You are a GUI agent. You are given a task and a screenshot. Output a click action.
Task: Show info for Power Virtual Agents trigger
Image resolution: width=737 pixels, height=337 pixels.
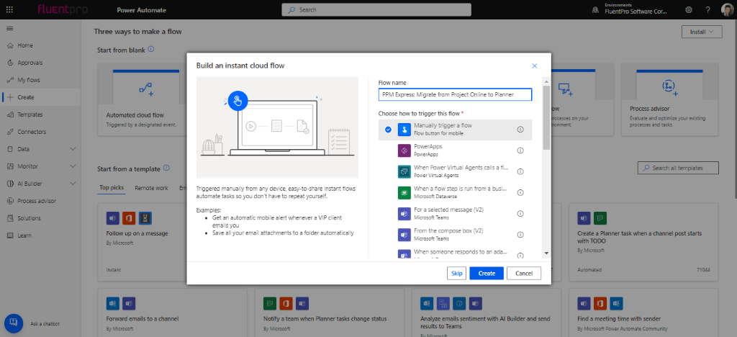pyautogui.click(x=520, y=171)
